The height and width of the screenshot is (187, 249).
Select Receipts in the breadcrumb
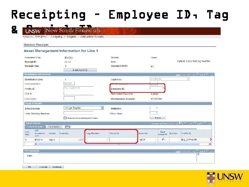pyautogui.click(x=71, y=36)
